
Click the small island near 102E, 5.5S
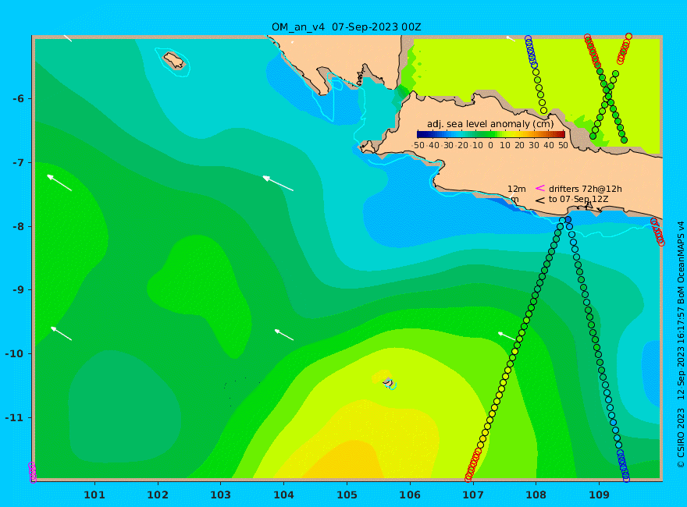coord(174,60)
